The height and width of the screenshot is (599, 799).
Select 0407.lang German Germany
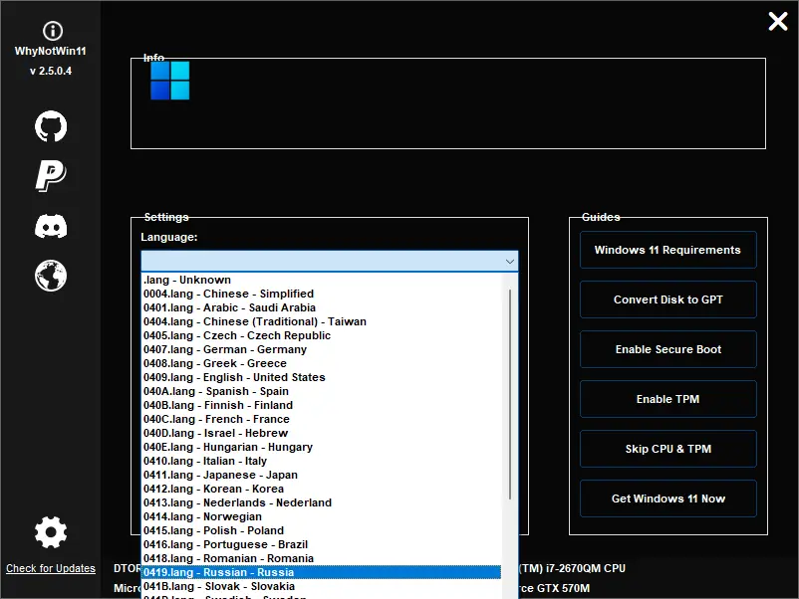pyautogui.click(x=322, y=349)
